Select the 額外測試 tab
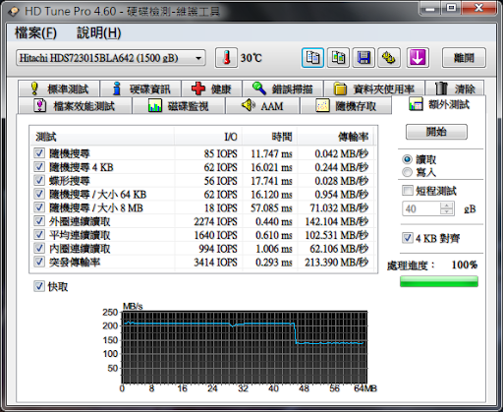 [439, 104]
